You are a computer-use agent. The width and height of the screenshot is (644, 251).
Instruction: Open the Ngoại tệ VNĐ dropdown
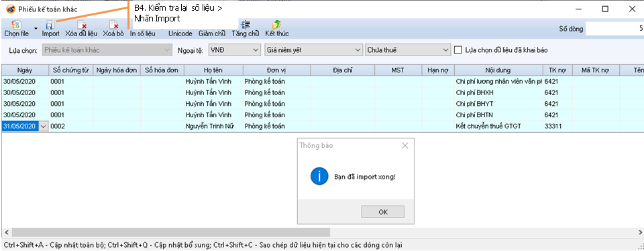click(235, 50)
